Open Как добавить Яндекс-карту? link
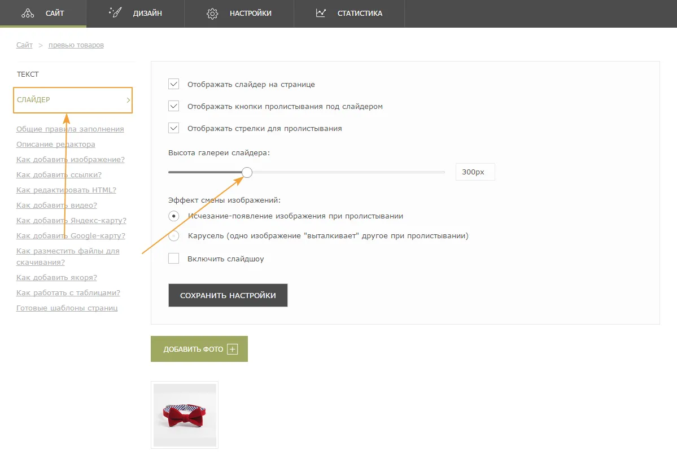This screenshot has width=677, height=459. (x=71, y=220)
